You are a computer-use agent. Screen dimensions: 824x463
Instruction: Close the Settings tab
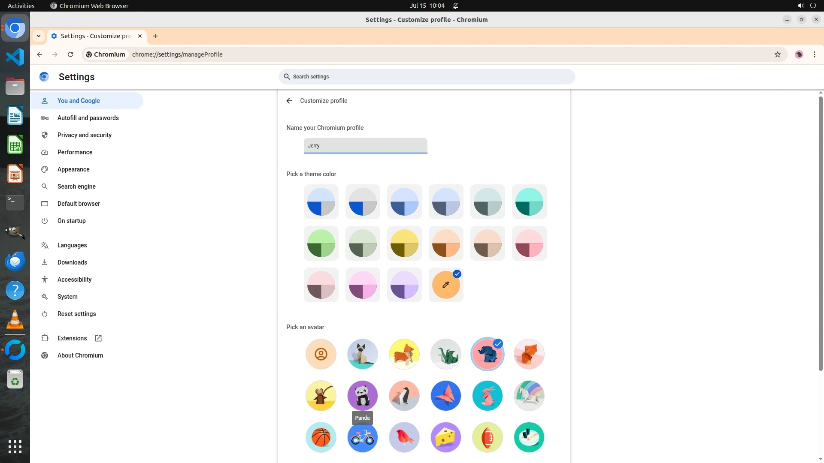[x=140, y=36]
